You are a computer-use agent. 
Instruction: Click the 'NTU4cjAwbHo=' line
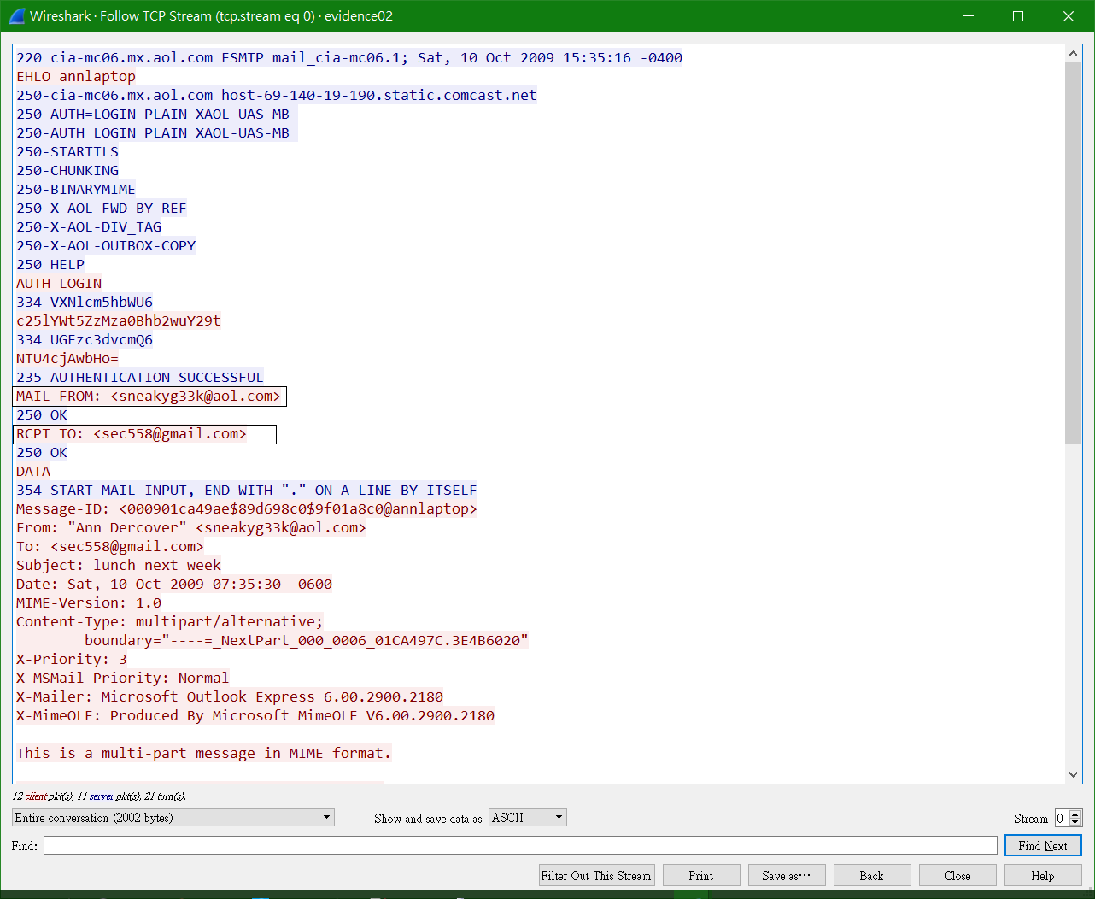click(x=67, y=358)
